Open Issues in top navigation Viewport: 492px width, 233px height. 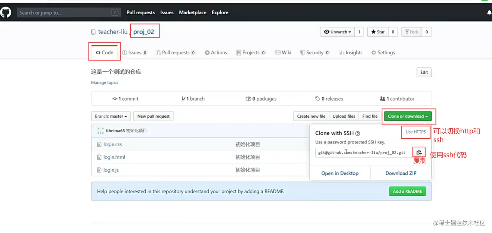[167, 12]
